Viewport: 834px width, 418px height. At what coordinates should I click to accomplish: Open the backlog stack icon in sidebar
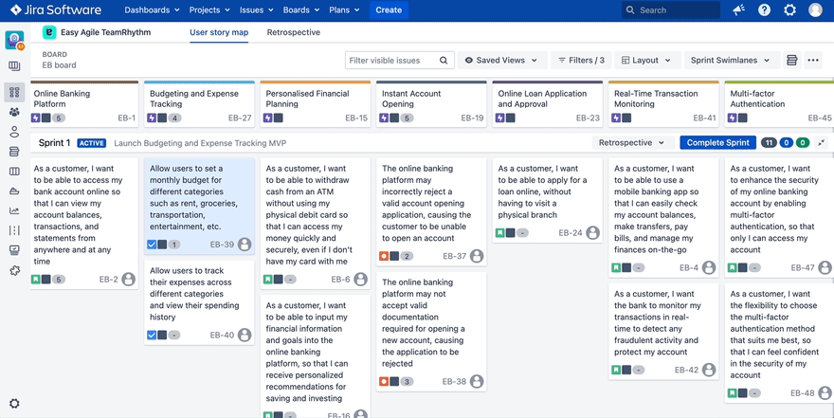14,152
